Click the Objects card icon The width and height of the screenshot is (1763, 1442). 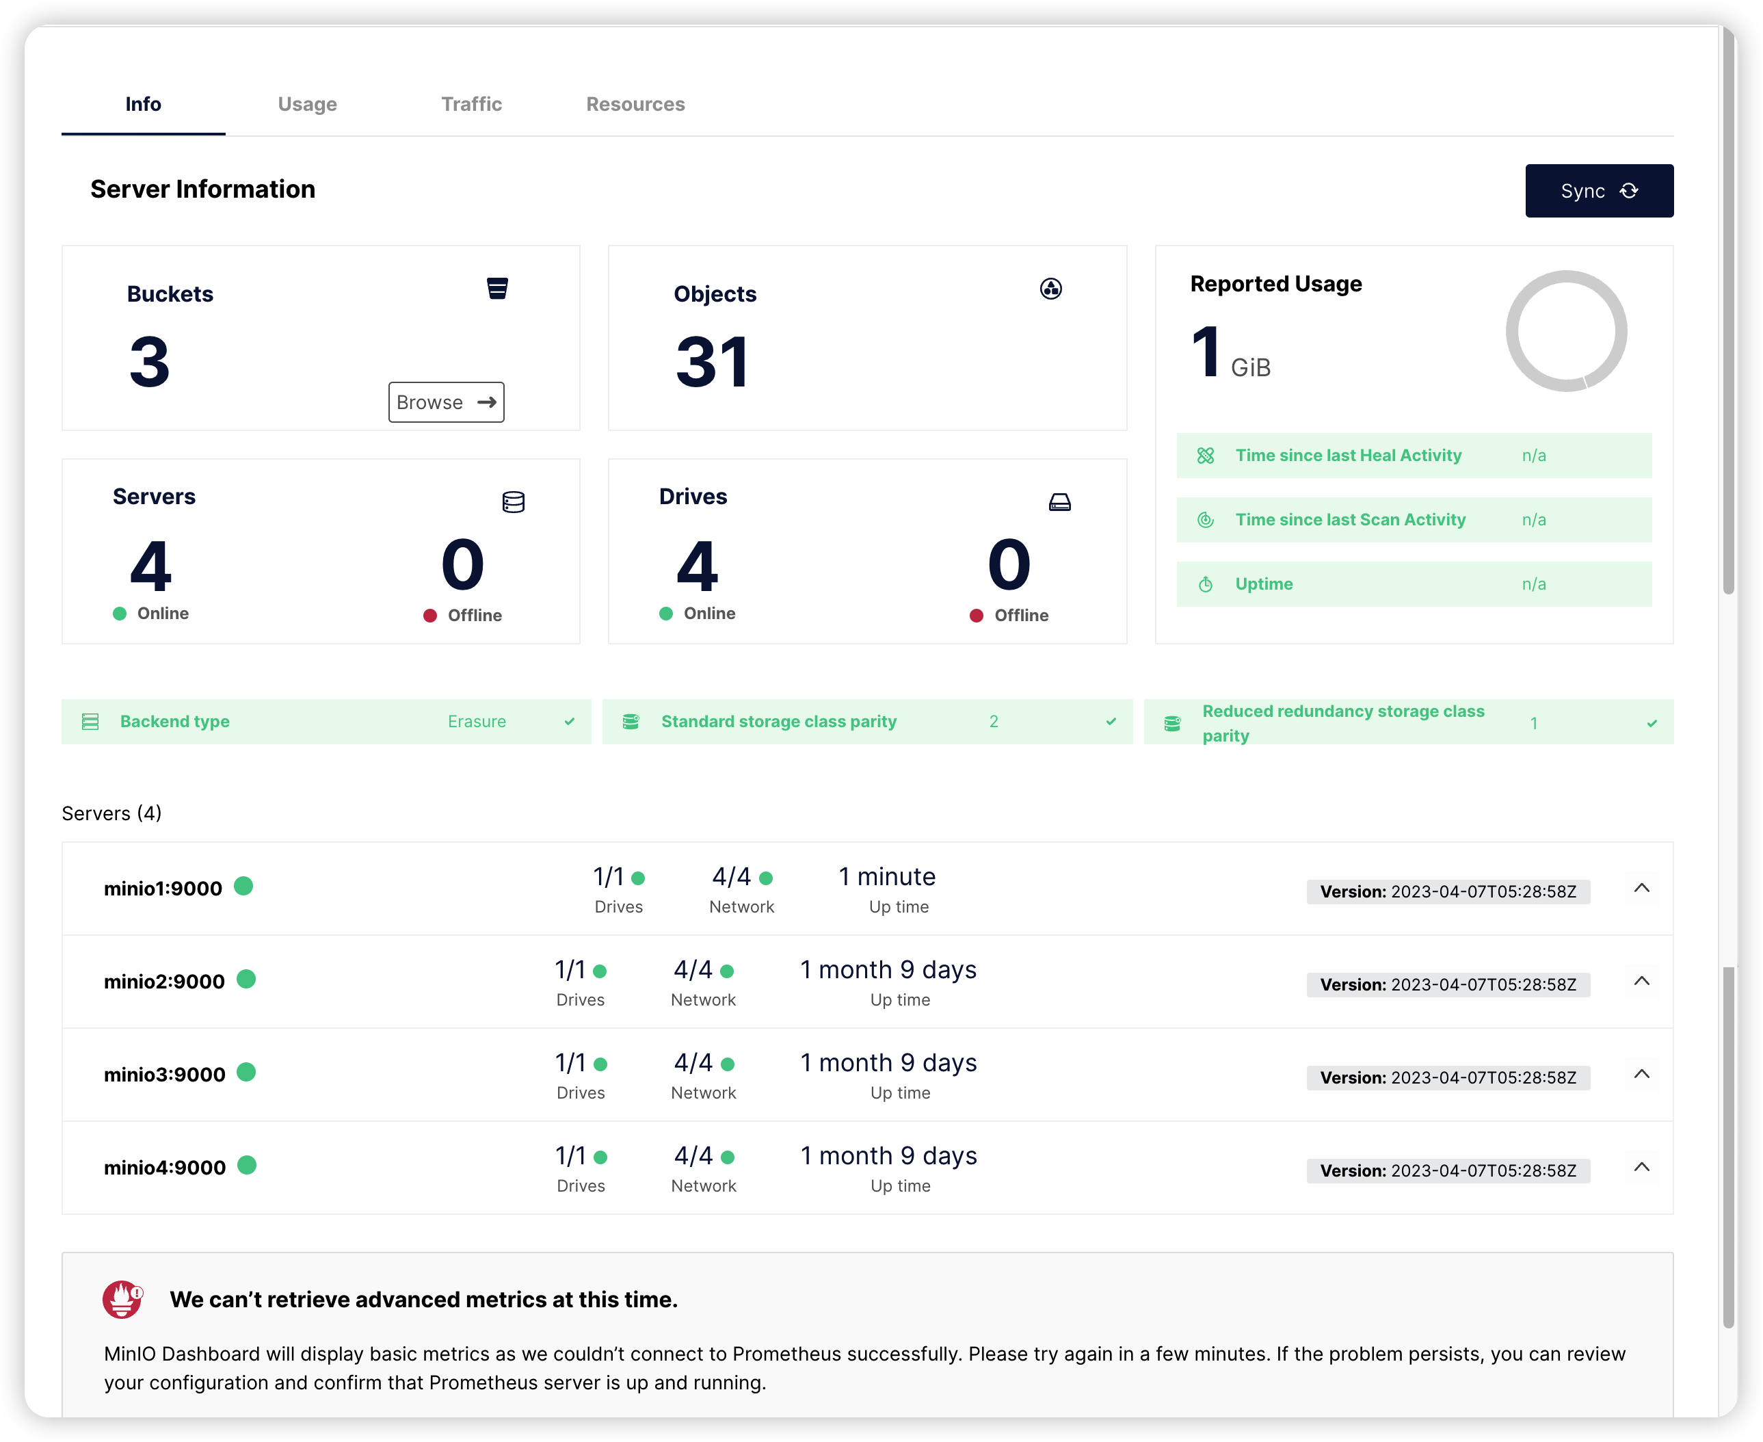pyautogui.click(x=1050, y=288)
